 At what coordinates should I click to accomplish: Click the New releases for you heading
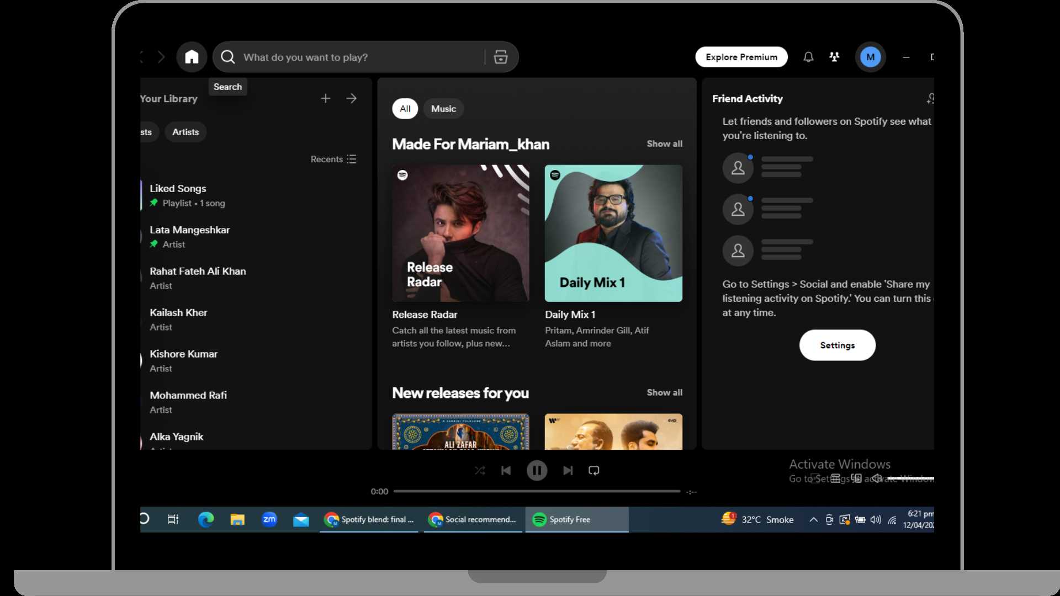click(460, 393)
